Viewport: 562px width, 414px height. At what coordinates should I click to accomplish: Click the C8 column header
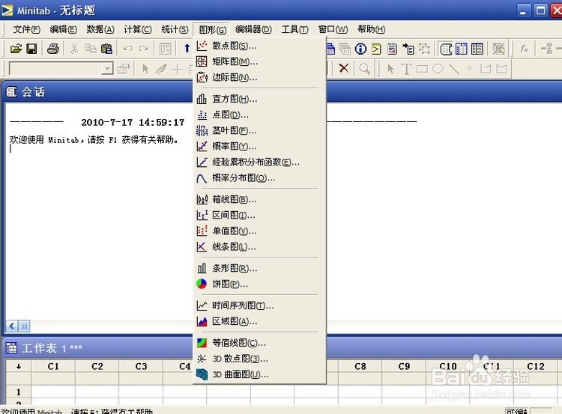(360, 366)
